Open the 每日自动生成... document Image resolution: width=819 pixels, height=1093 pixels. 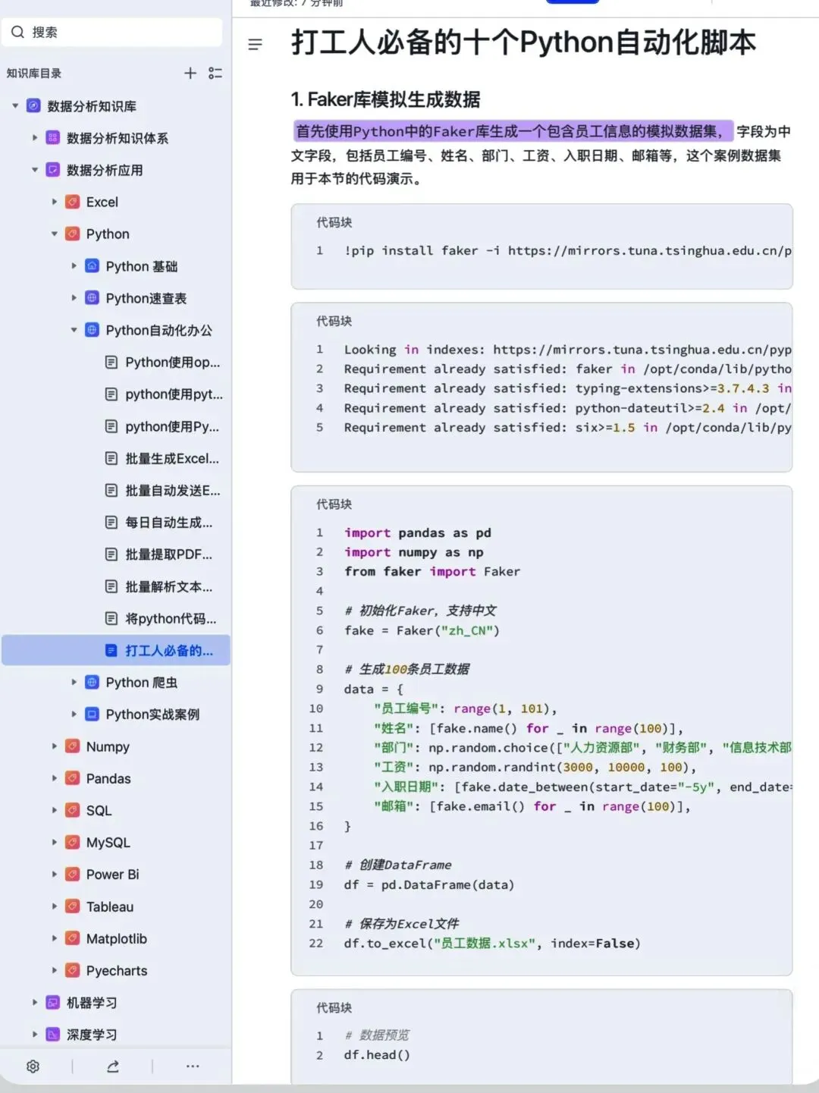click(169, 522)
